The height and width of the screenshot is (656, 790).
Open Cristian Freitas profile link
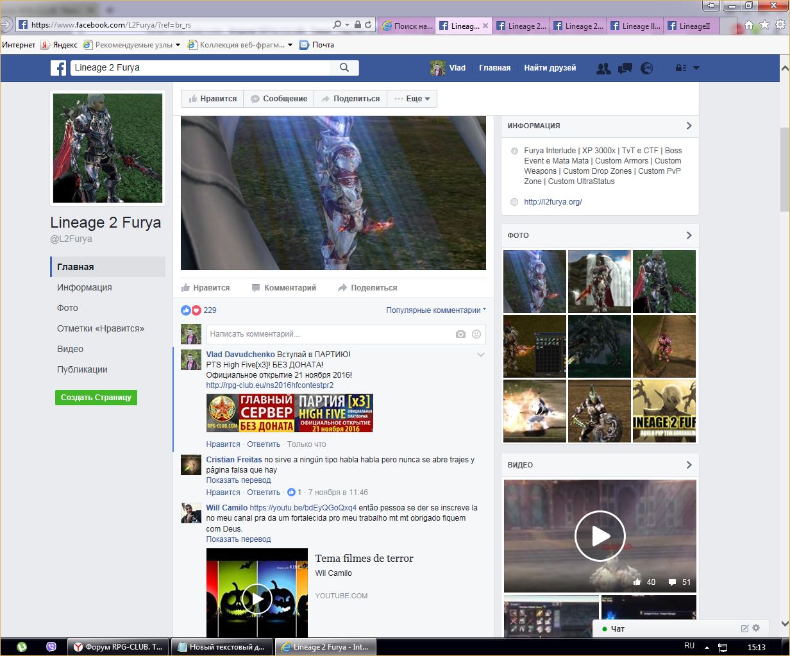(x=234, y=460)
